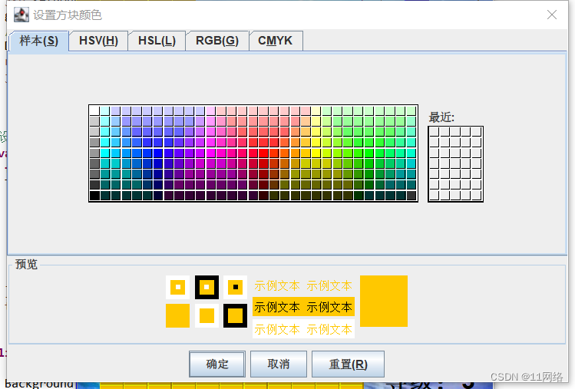The width and height of the screenshot is (575, 389).
Task: Pick the pure white swatch in the palette
Action: [94, 110]
